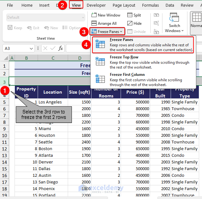Click the Normal view icon
This screenshot has height=199, width=202.
[197, 17]
